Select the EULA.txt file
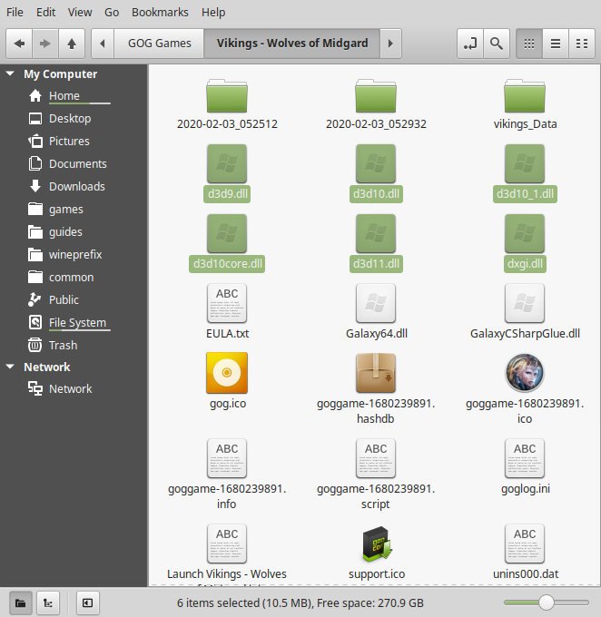Screen dimensions: 601x617 [227, 311]
